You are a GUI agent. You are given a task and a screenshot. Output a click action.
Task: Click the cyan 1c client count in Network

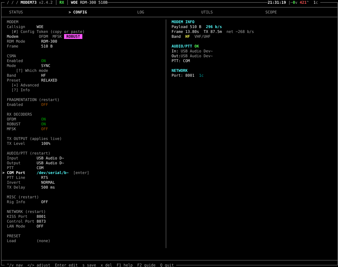201,76
